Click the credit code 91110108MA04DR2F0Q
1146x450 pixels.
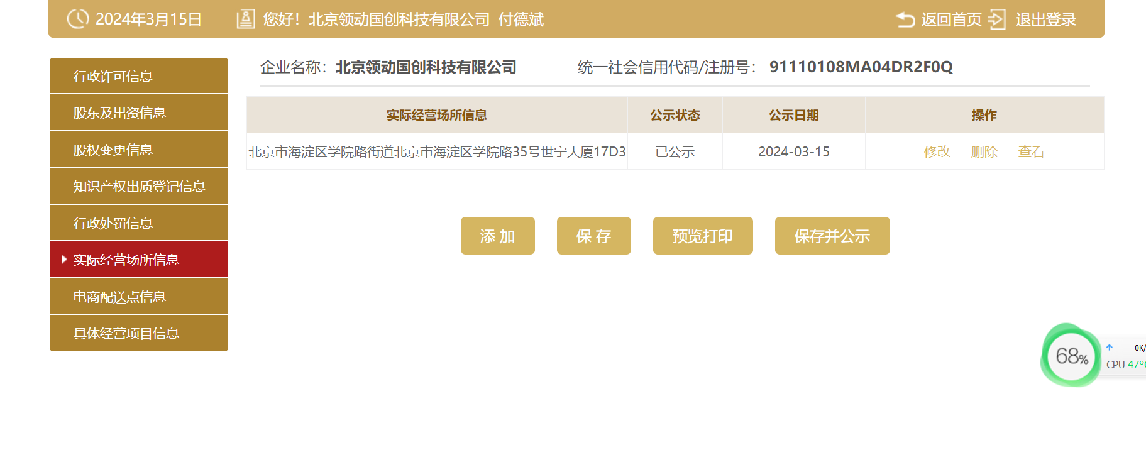pyautogui.click(x=861, y=67)
